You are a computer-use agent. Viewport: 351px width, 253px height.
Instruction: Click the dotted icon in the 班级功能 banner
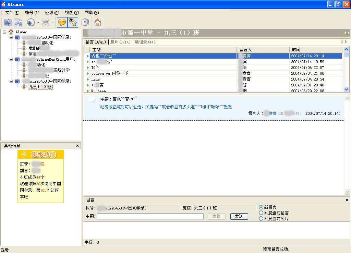(24, 154)
